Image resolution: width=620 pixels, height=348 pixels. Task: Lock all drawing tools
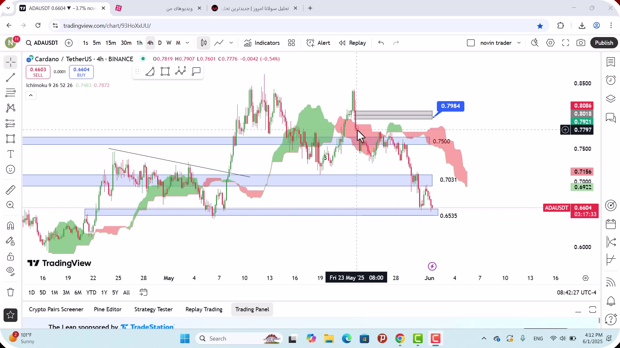point(10,256)
